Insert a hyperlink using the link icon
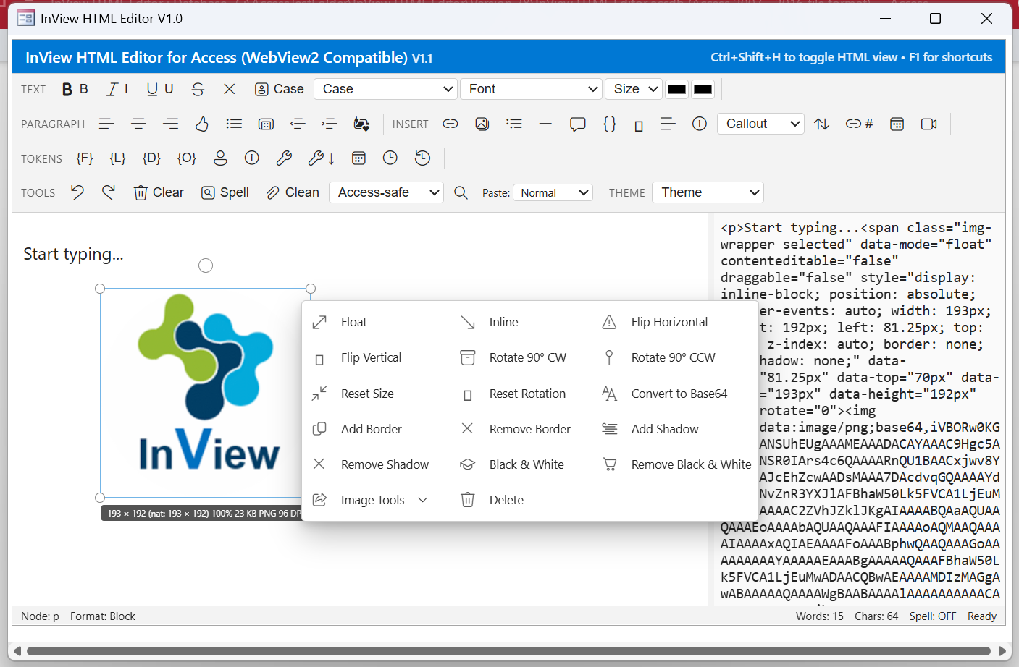Screen dimensions: 1019x667 pyautogui.click(x=450, y=124)
